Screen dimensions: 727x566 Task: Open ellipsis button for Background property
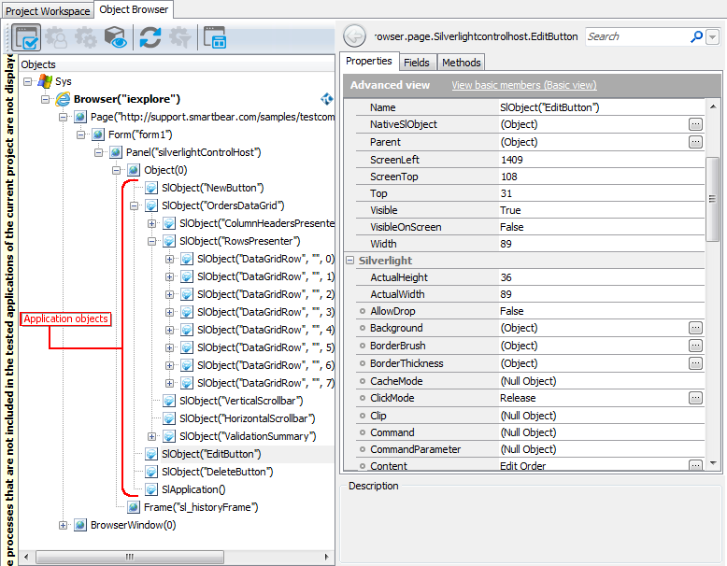[x=695, y=328]
